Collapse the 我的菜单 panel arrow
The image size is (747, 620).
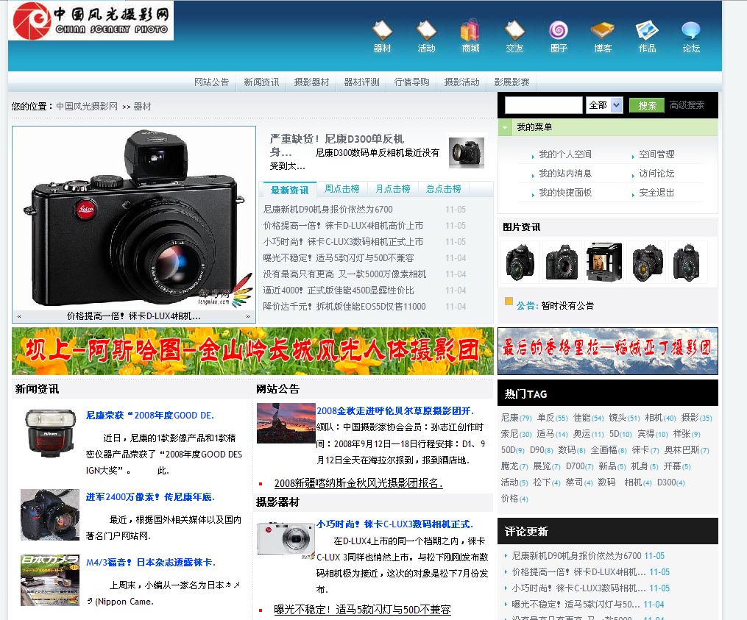coord(505,127)
